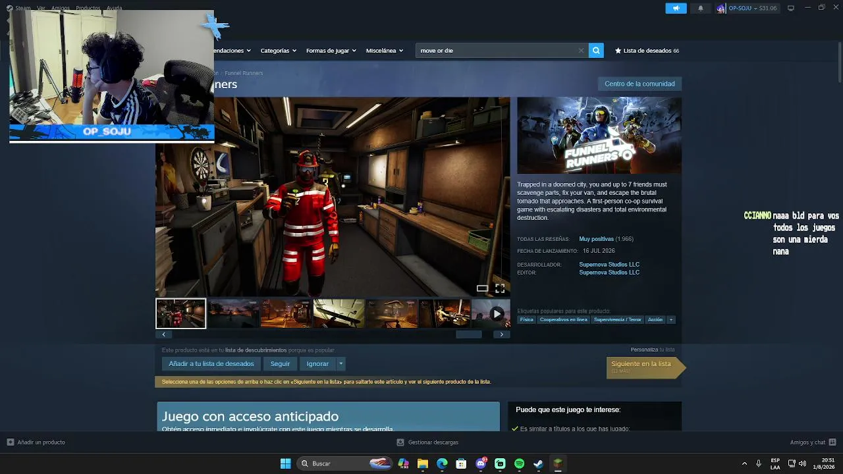Viewport: 843px width, 474px height.
Task: Click the Personaliza link
Action: click(644, 350)
